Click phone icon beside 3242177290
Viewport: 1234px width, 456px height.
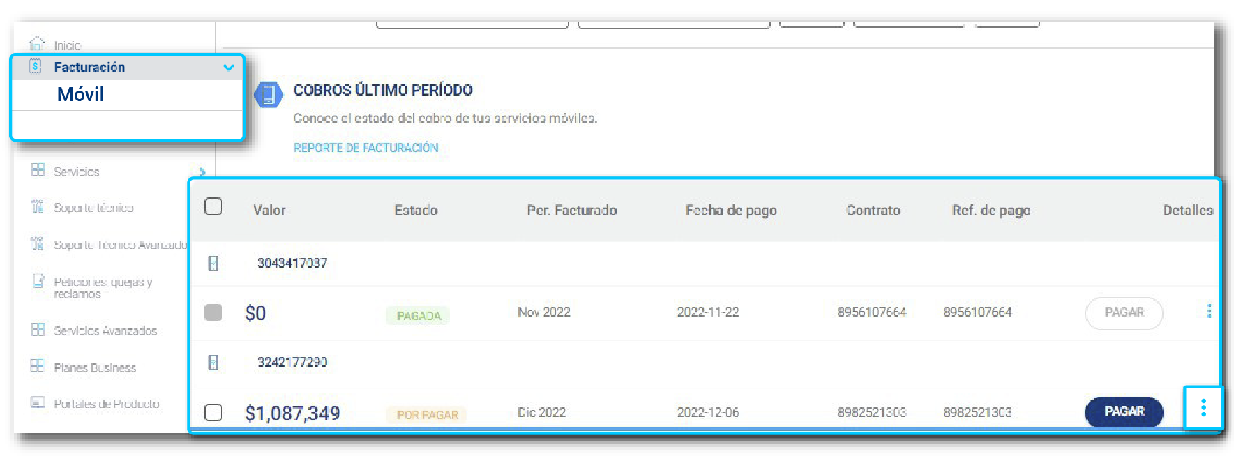213,362
